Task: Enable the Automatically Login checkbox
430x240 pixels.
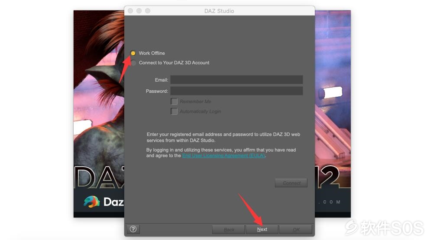Action: pos(174,111)
